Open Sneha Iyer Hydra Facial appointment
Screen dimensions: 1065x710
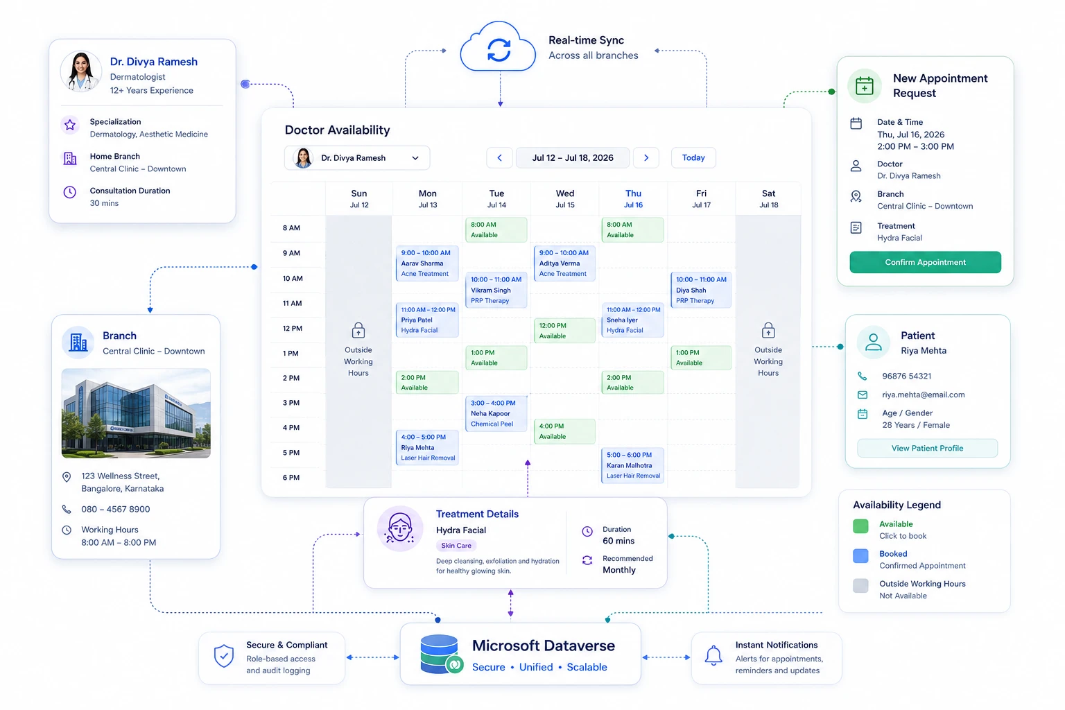tap(632, 320)
